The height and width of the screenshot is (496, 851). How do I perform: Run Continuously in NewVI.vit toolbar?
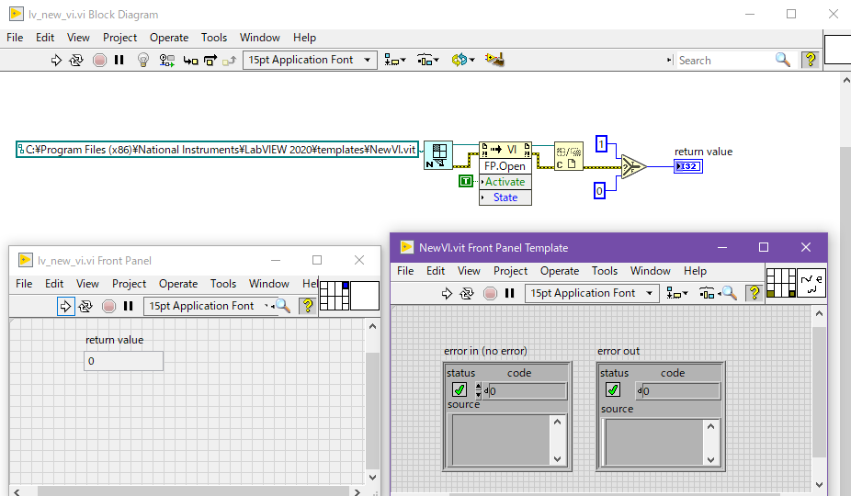point(467,294)
